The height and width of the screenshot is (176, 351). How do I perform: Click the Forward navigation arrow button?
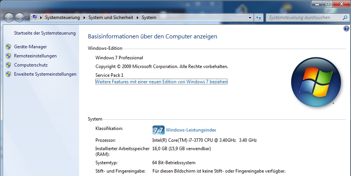click(x=19, y=17)
